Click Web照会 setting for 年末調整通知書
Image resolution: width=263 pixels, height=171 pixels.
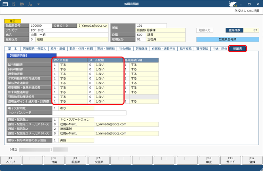[70, 92]
